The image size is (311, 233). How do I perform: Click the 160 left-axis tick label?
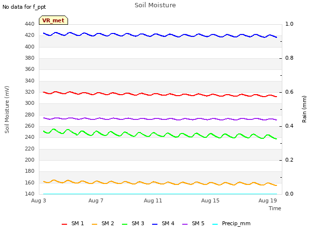tap(30, 183)
